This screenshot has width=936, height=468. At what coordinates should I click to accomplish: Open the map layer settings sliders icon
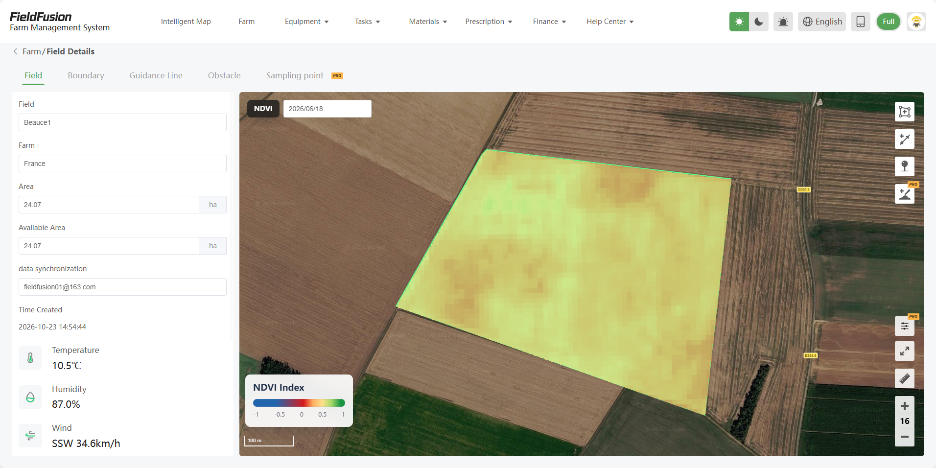(x=905, y=326)
